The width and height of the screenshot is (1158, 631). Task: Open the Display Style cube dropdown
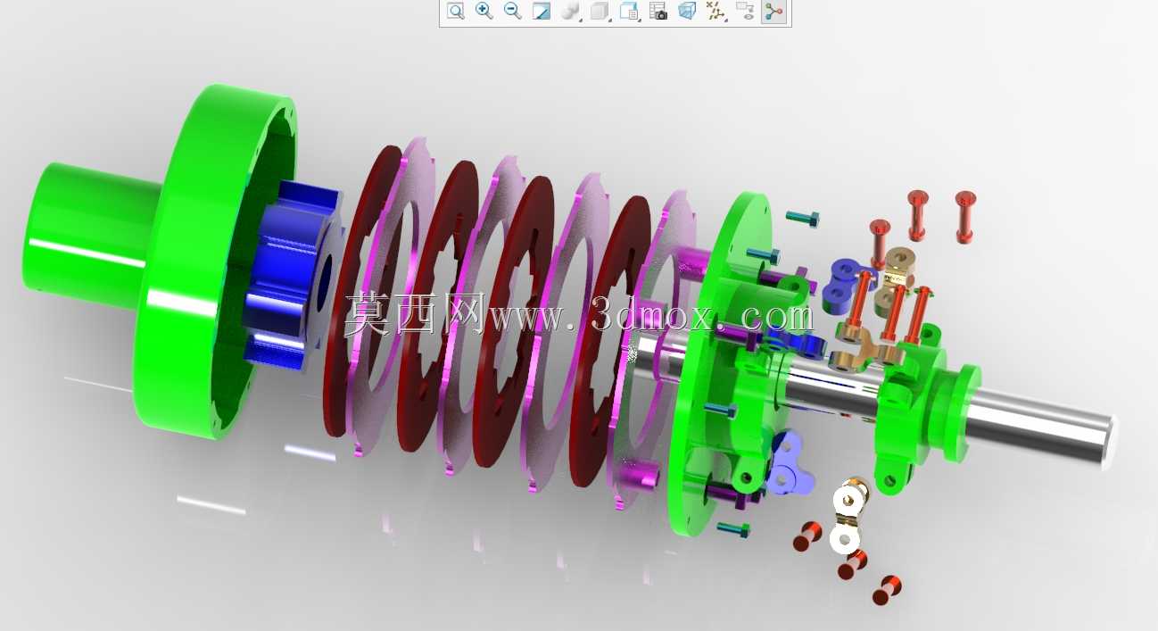tap(600, 12)
